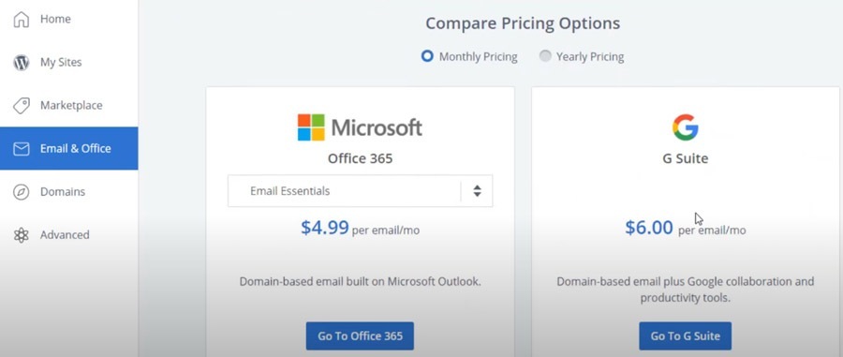Click the Go To Office 365 button

(x=360, y=336)
